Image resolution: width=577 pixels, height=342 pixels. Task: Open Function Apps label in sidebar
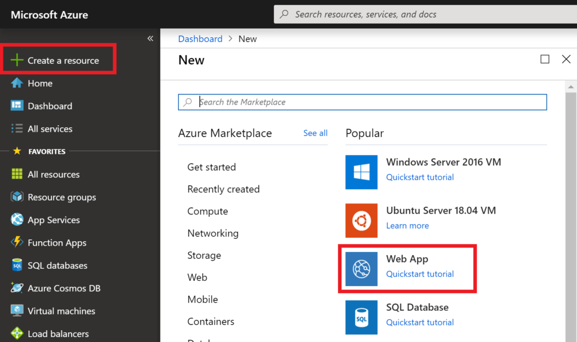57,243
